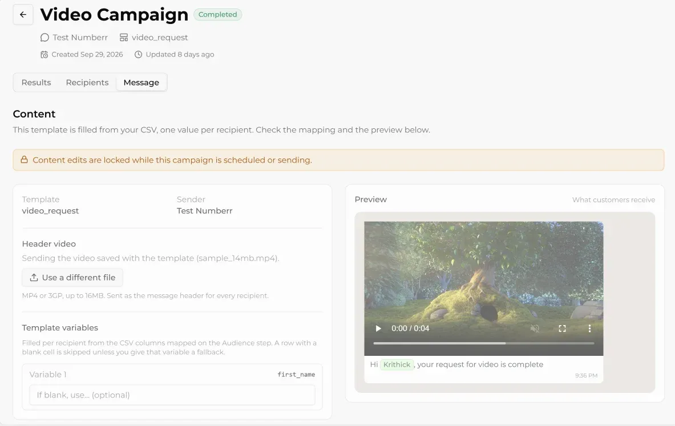Click the 'Template variables' heading
The height and width of the screenshot is (426, 675).
coord(60,328)
